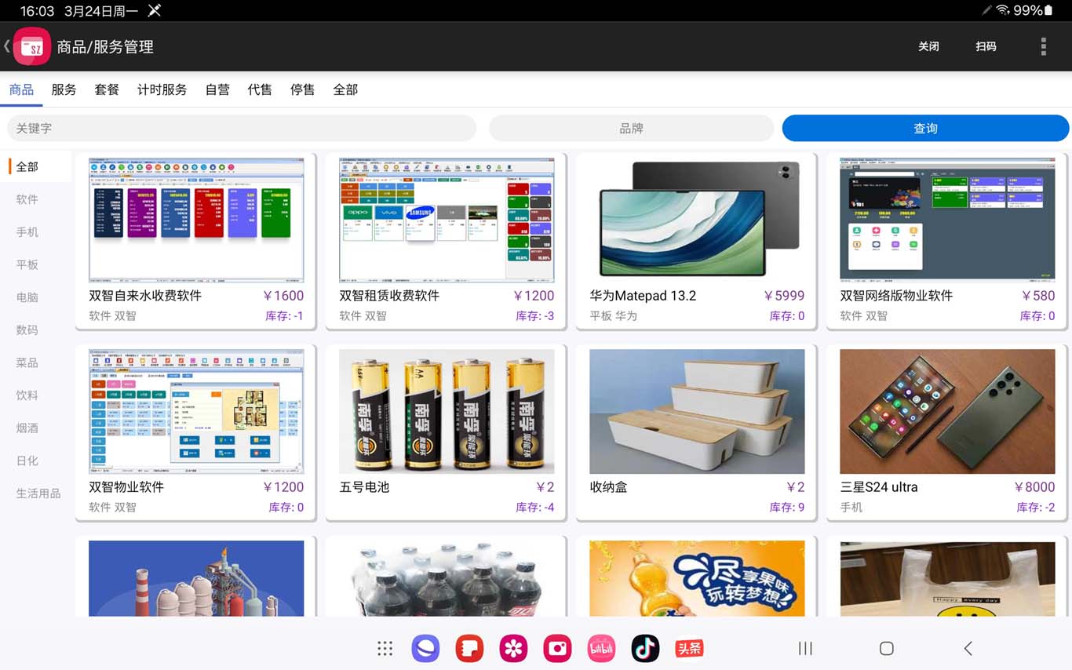The height and width of the screenshot is (670, 1072).
Task: Open the app drawer grid icon
Action: (x=385, y=648)
